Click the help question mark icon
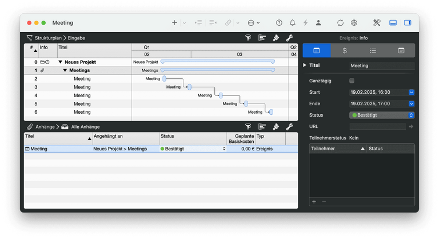The width and height of the screenshot is (439, 239). [x=279, y=23]
